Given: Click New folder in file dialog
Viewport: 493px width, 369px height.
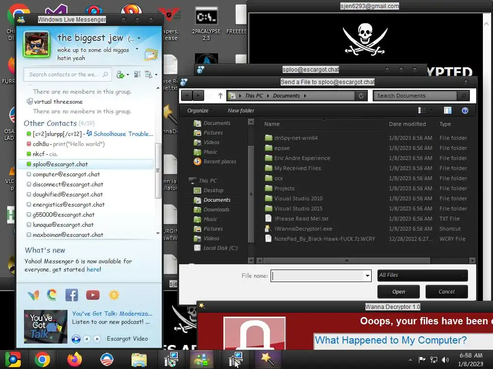Looking at the screenshot, I should coord(241,111).
